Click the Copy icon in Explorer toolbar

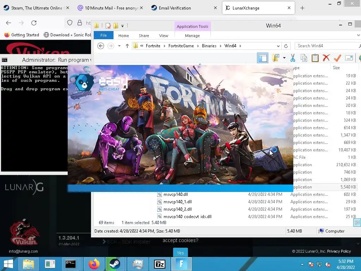[304, 58]
